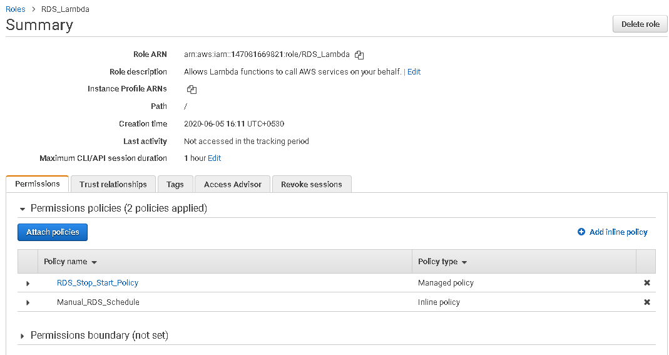The image size is (669, 355).
Task: Edit the role description
Action: 414,72
